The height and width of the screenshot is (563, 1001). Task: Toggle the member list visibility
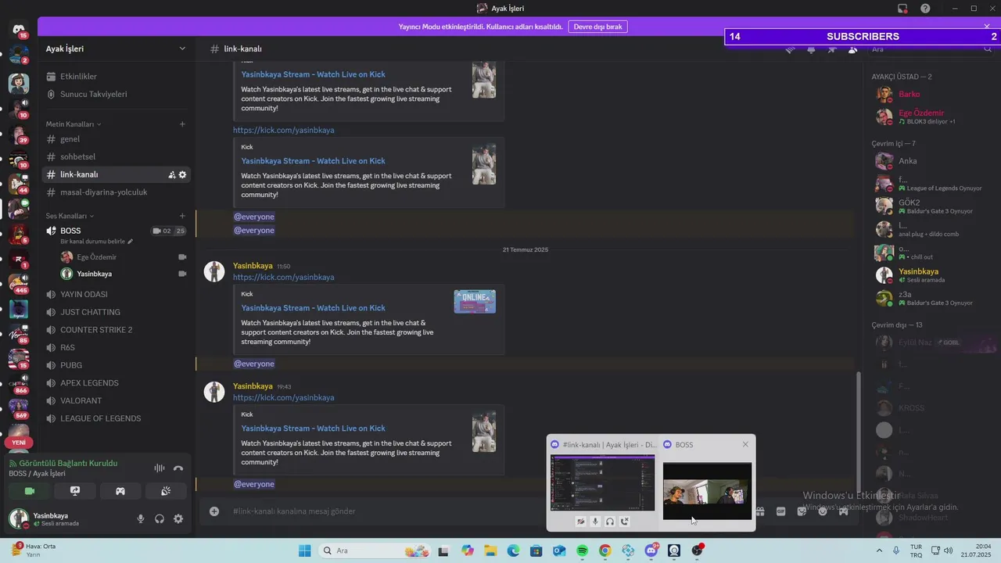pyautogui.click(x=853, y=49)
